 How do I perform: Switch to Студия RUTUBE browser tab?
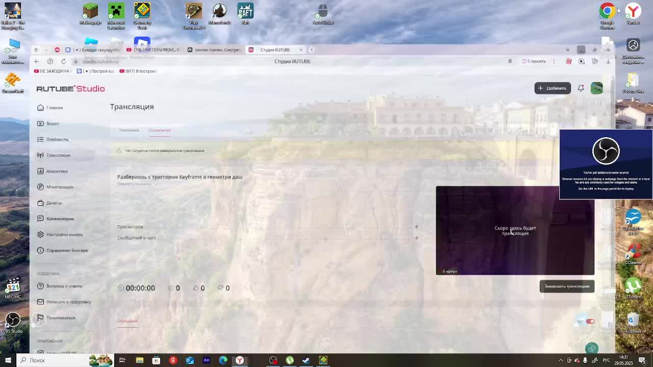click(x=275, y=49)
